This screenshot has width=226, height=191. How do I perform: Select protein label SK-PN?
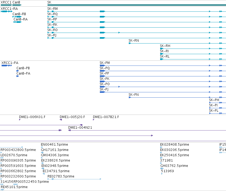click(134, 95)
